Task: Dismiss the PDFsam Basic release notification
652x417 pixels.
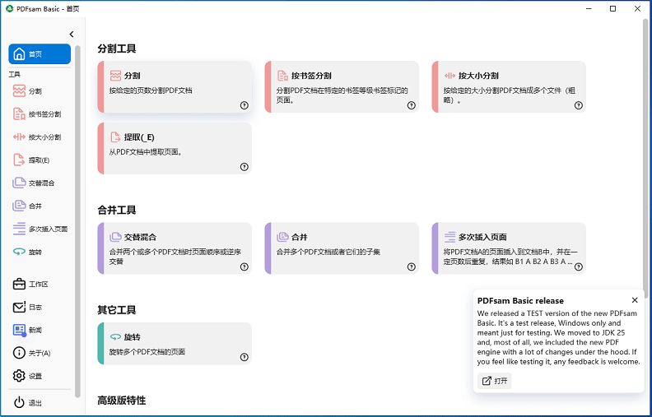Action: [635, 300]
